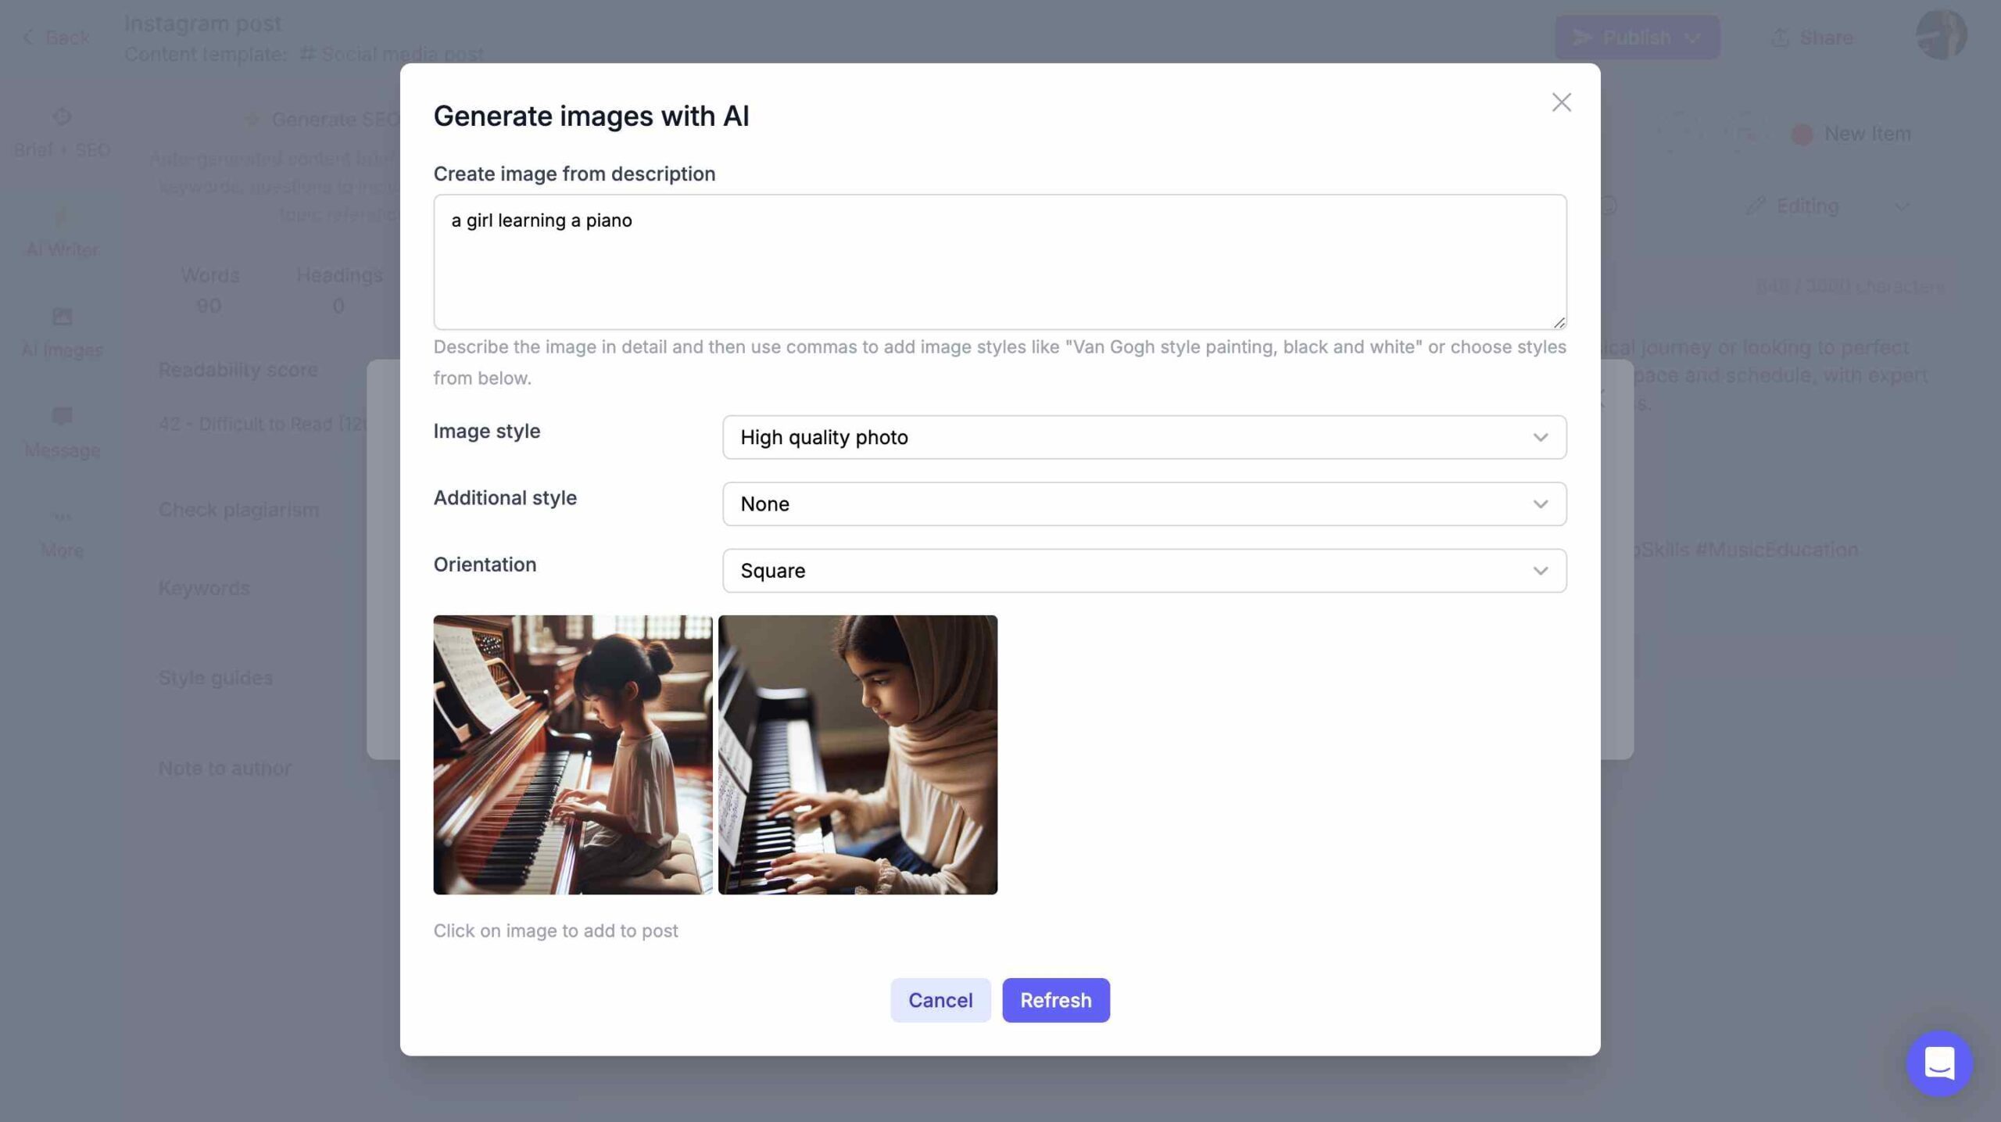This screenshot has width=2001, height=1122.
Task: Click the Refresh button to regenerate images
Action: tap(1055, 999)
